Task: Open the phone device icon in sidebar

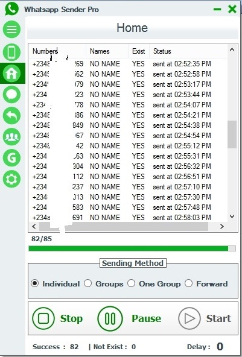Action: [11, 52]
